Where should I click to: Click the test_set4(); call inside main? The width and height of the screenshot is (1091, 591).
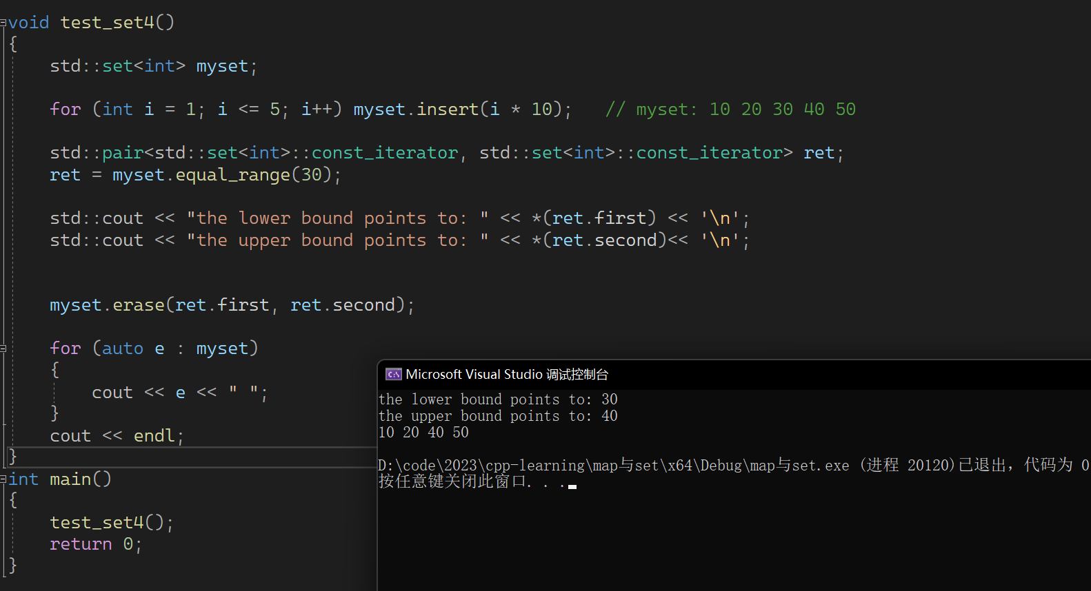(x=112, y=523)
